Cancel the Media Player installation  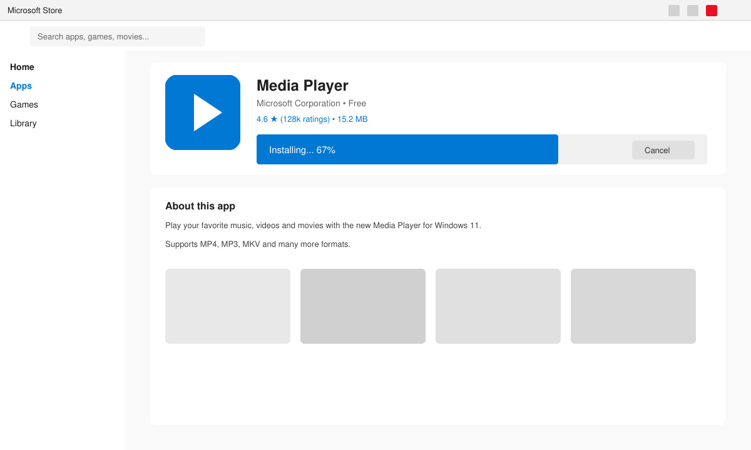click(663, 150)
